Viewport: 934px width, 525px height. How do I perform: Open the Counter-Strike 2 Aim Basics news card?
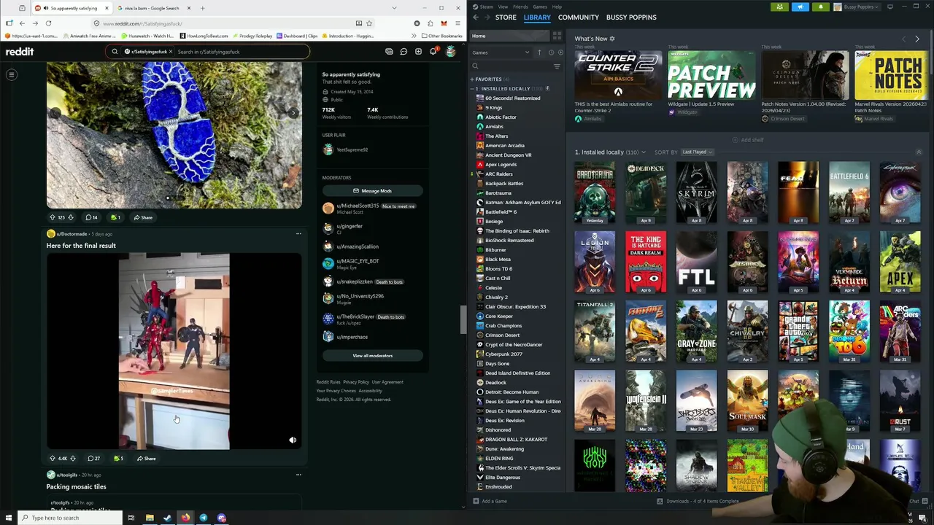click(617, 76)
